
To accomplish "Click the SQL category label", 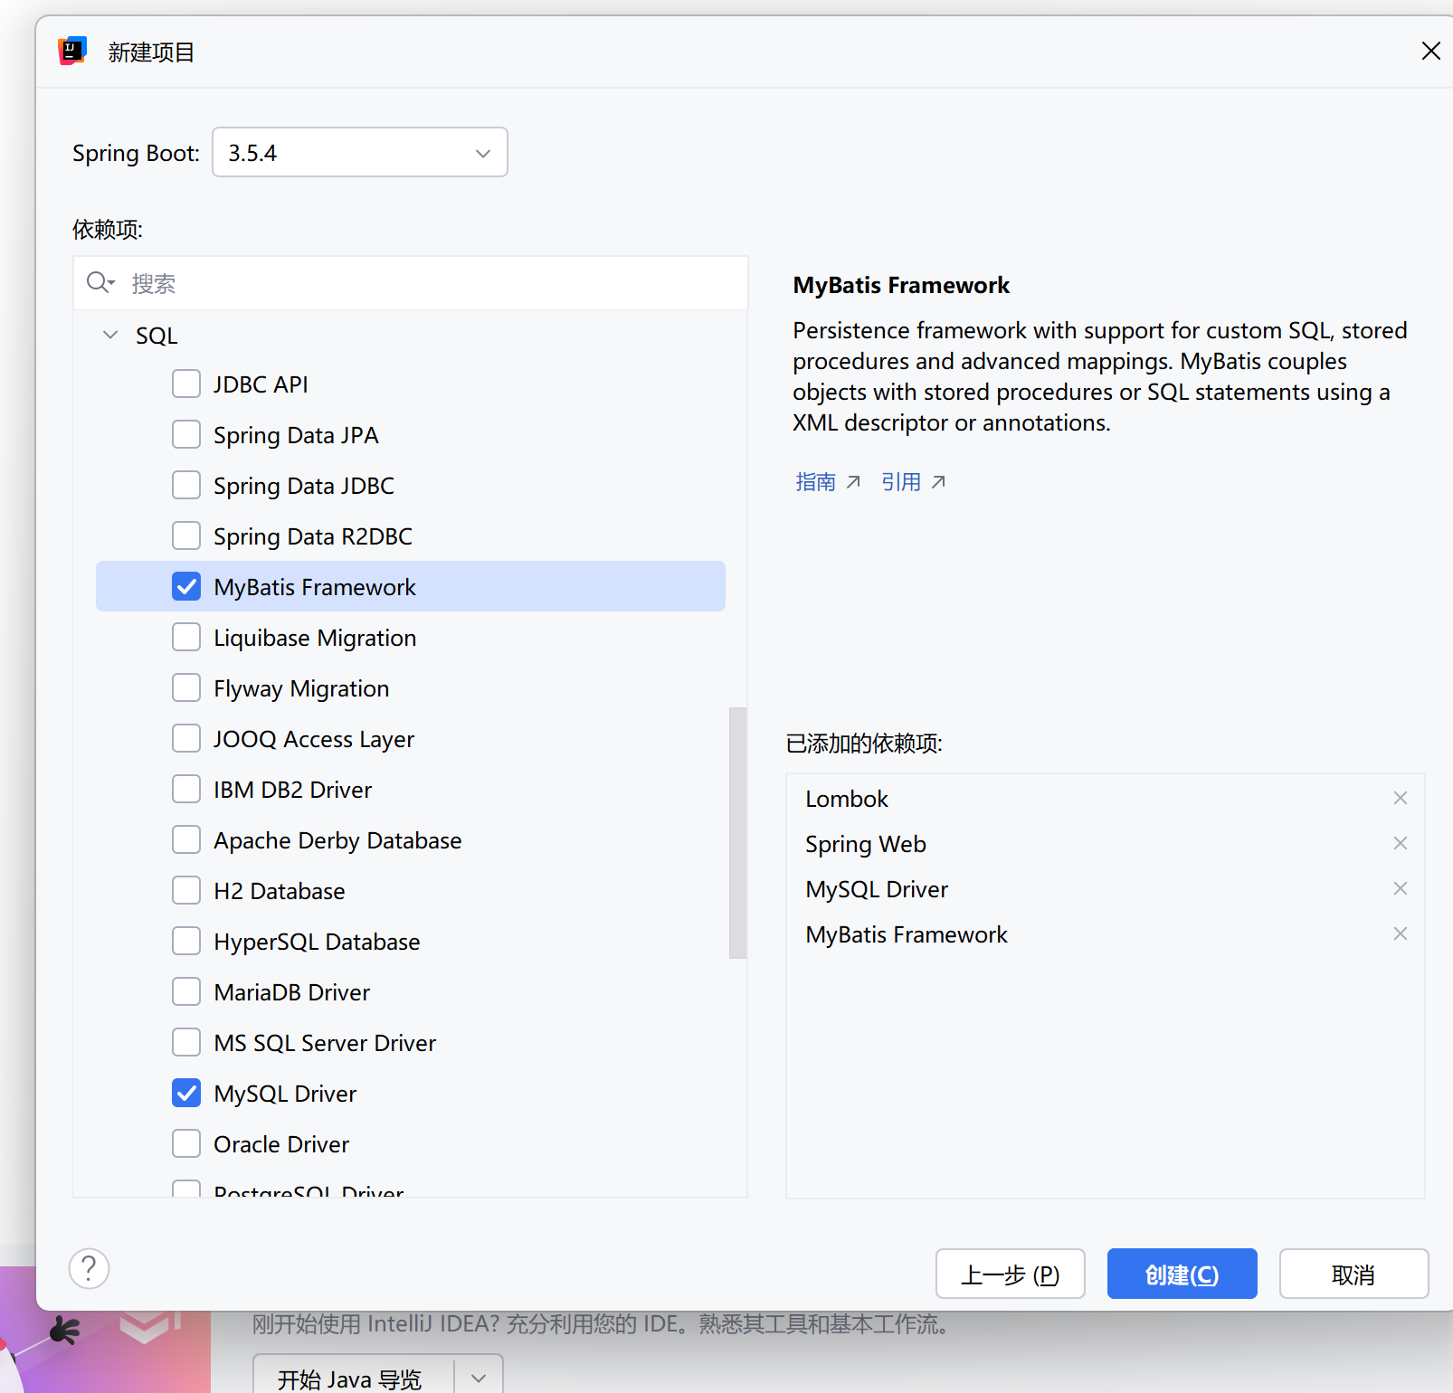I will click(x=157, y=336).
